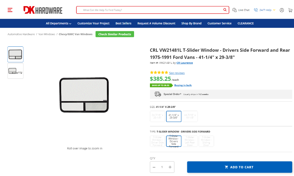Click the Check Similar Products button
Viewport: 294px width, 176px height.
coord(115,34)
